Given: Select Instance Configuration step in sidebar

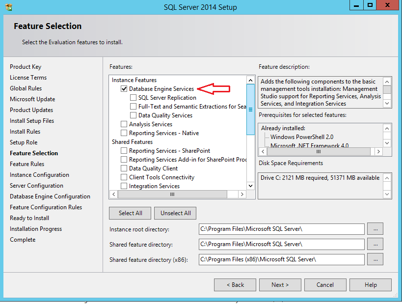Looking at the screenshot, I should click(x=39, y=175).
